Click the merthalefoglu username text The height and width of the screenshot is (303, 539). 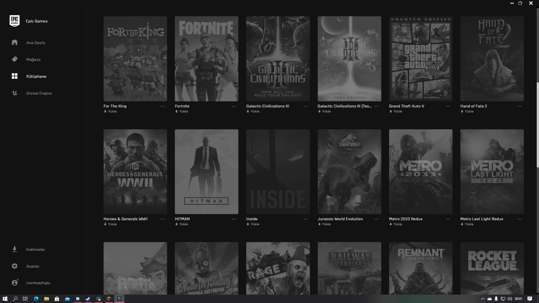38,283
